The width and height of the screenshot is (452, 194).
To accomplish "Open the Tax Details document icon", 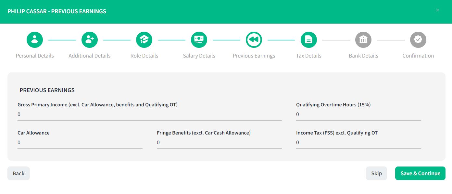I will (x=309, y=40).
